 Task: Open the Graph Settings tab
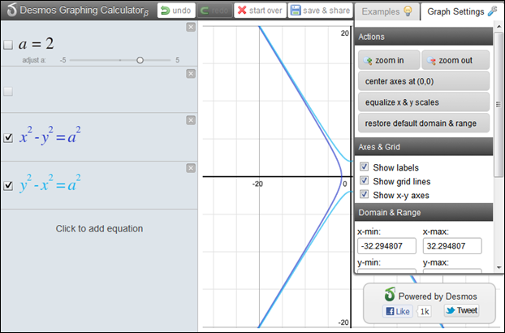462,11
